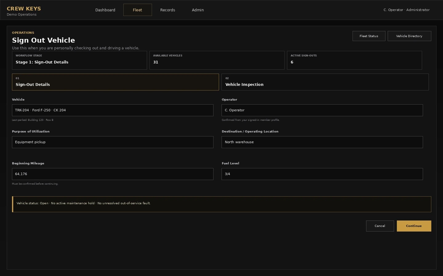This screenshot has height=276, width=443.
Task: Select the Fleet nav item
Action: (138, 10)
